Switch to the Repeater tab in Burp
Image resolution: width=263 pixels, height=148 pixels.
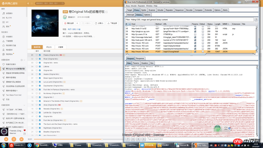pos(169,10)
